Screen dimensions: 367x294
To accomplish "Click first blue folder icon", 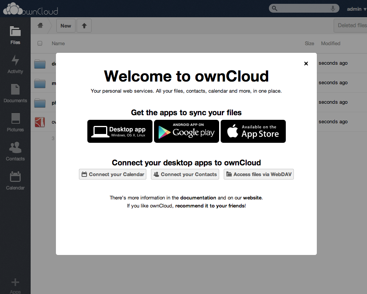I will point(40,64).
